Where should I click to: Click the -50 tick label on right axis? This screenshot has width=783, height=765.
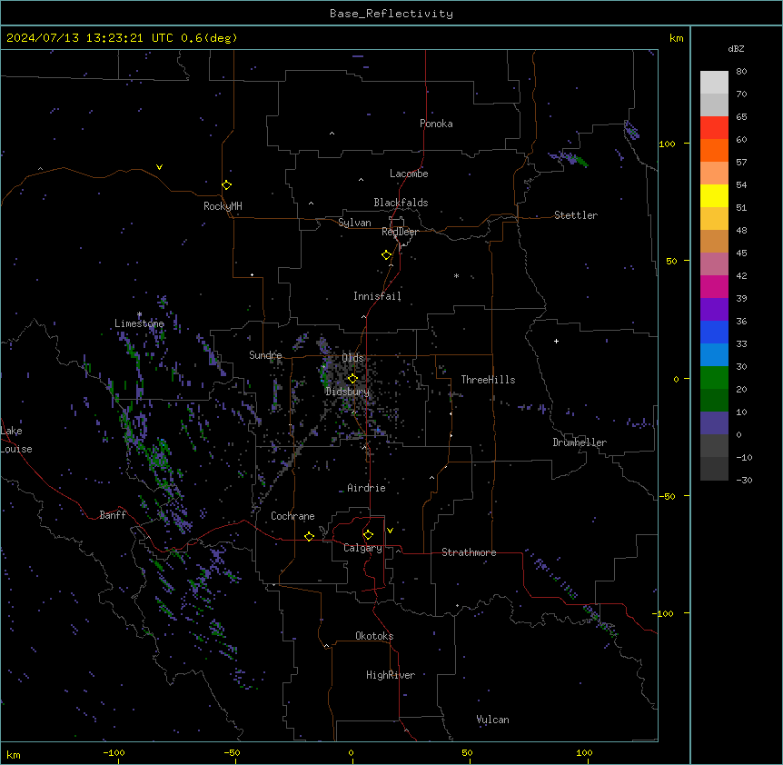(667, 496)
